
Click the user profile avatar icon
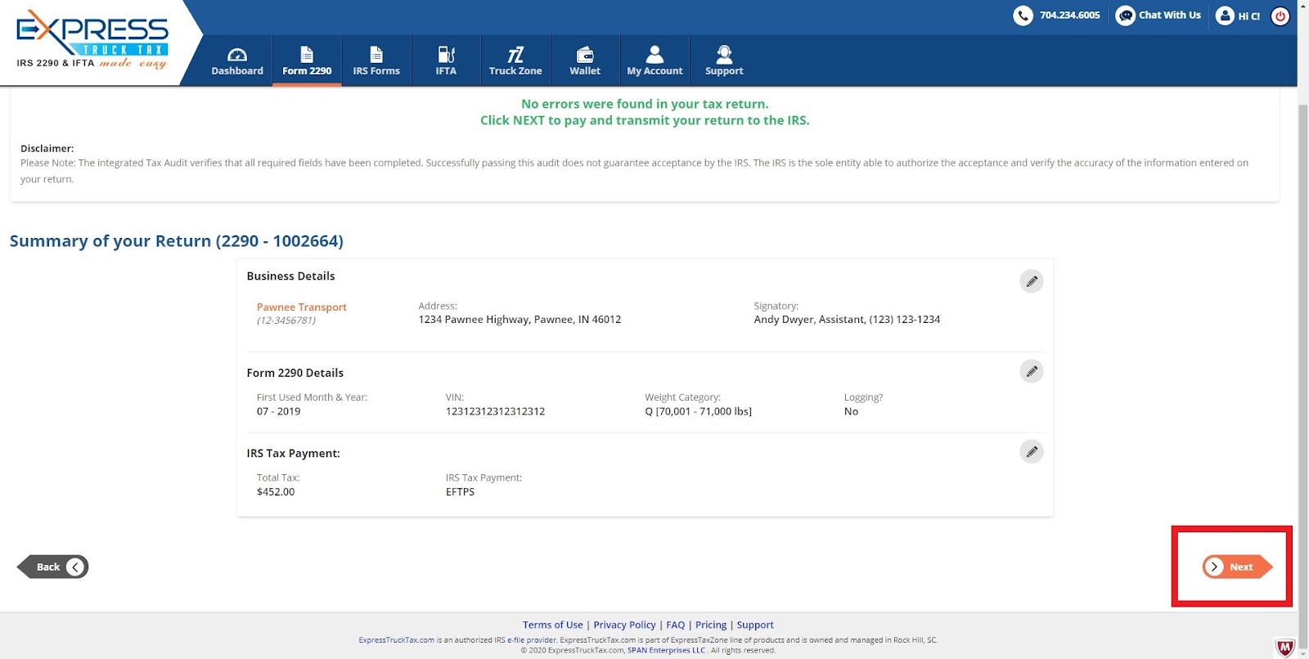(x=1225, y=16)
